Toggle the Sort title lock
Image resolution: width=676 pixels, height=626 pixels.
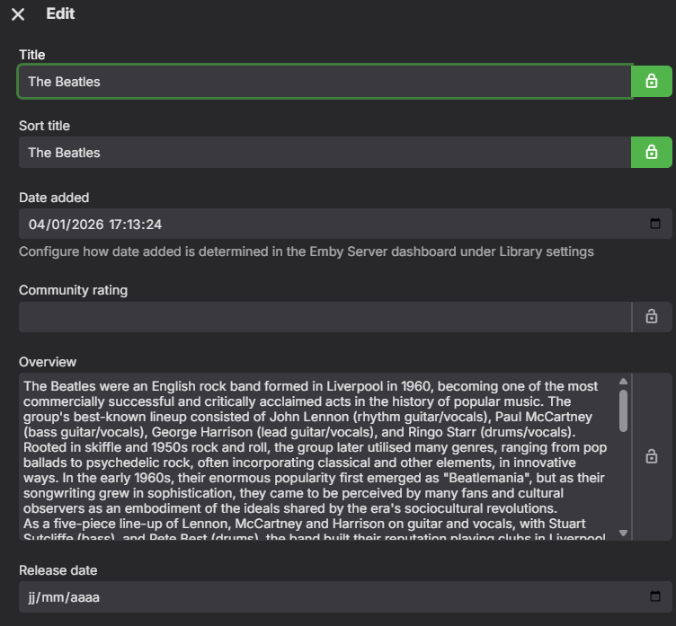pyautogui.click(x=652, y=153)
